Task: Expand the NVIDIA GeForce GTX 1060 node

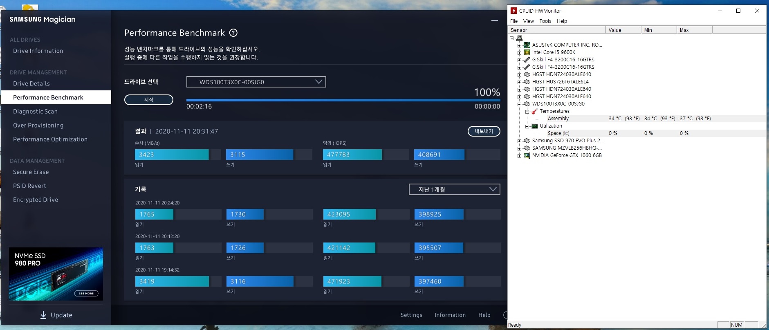Action: pos(519,155)
